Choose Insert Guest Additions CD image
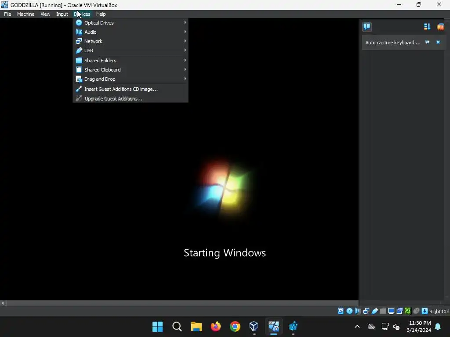Image resolution: width=450 pixels, height=337 pixels. point(131,89)
